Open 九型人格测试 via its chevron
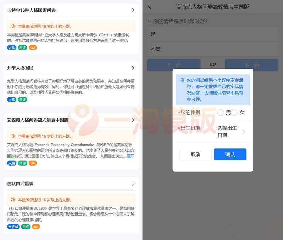Screen dimensions: 283x240 (x=133, y=68)
